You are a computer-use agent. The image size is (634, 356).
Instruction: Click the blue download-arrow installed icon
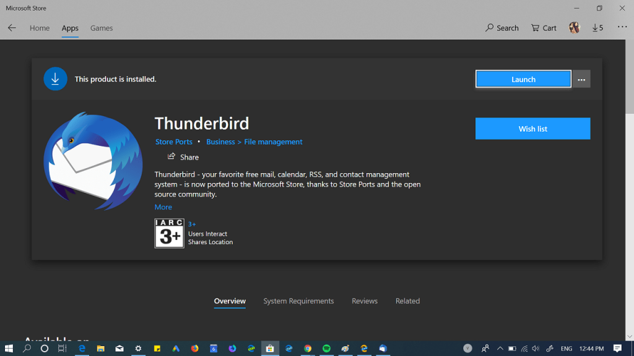point(55,78)
